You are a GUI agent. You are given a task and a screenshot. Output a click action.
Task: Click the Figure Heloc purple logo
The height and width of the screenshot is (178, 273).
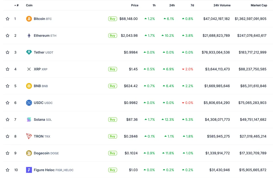pyautogui.click(x=29, y=170)
